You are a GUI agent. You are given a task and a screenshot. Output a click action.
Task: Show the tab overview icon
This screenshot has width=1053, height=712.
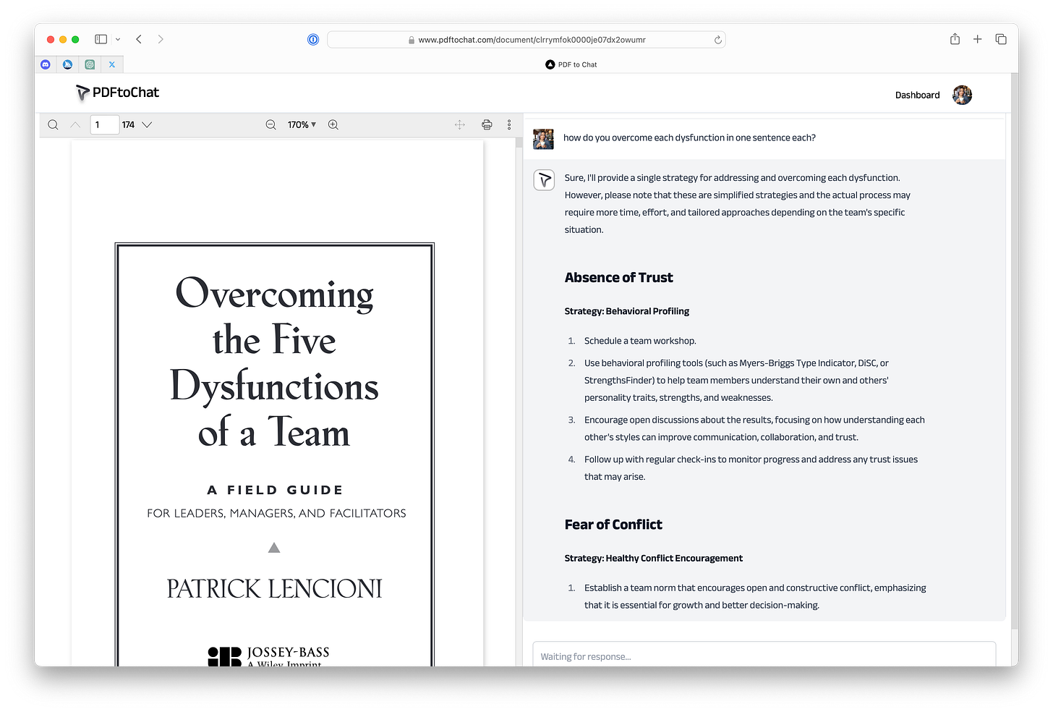[x=1001, y=39]
